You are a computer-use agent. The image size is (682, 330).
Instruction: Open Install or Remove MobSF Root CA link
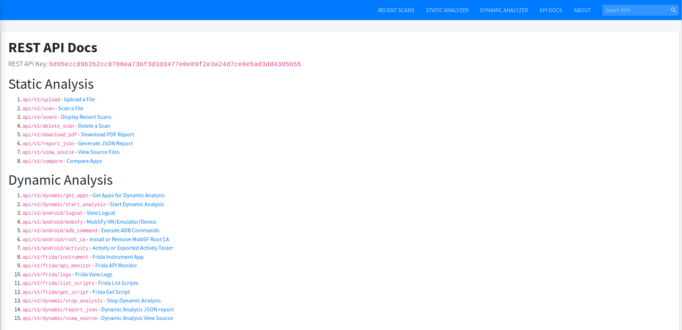click(129, 239)
